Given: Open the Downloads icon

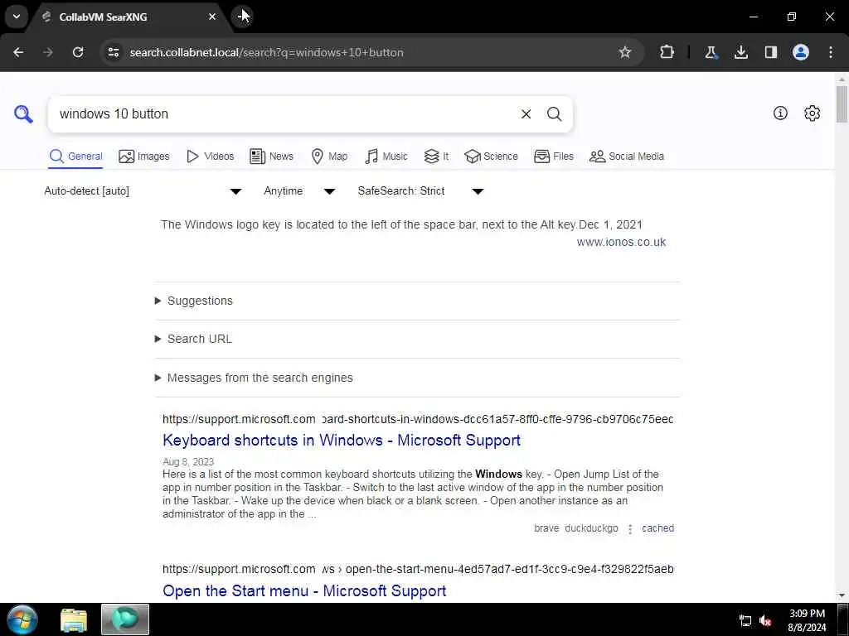Looking at the screenshot, I should 740,52.
